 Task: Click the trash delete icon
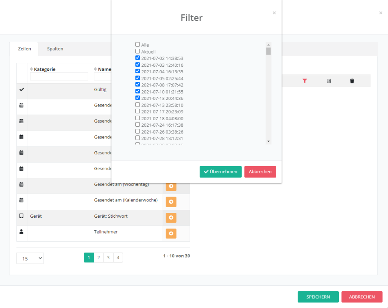click(352, 81)
